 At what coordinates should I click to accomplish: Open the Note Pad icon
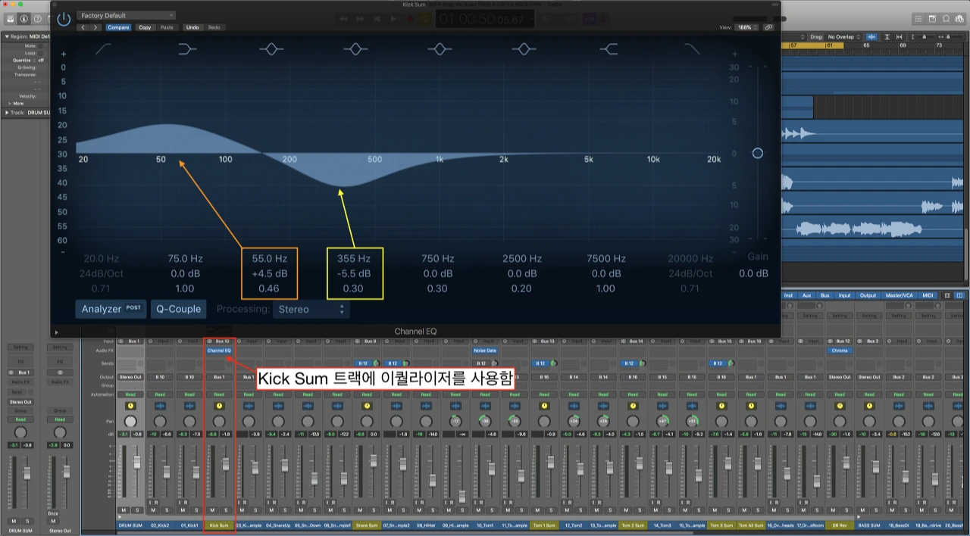(x=932, y=18)
